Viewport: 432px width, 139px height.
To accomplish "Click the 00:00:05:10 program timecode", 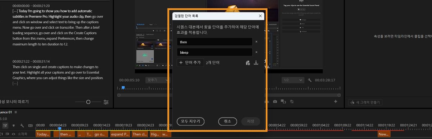I will coord(129,80).
